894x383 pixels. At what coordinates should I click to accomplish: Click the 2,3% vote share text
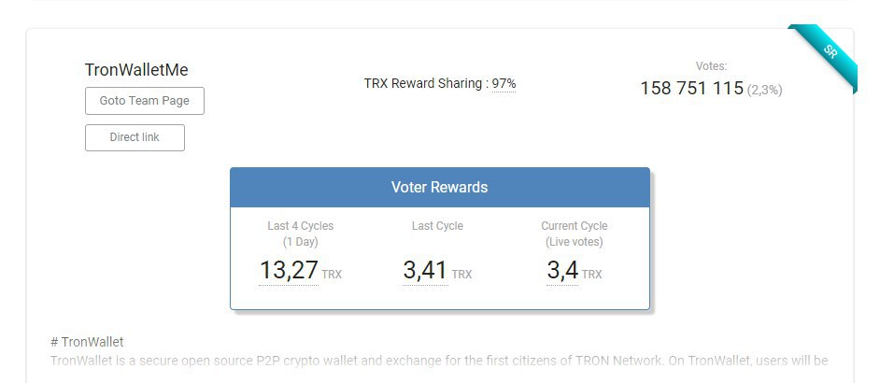click(764, 90)
